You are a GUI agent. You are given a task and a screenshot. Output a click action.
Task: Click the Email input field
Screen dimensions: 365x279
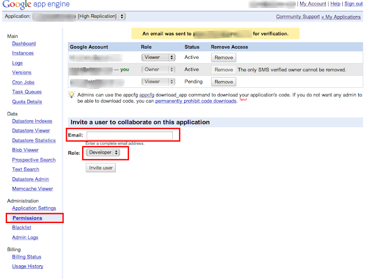point(129,135)
